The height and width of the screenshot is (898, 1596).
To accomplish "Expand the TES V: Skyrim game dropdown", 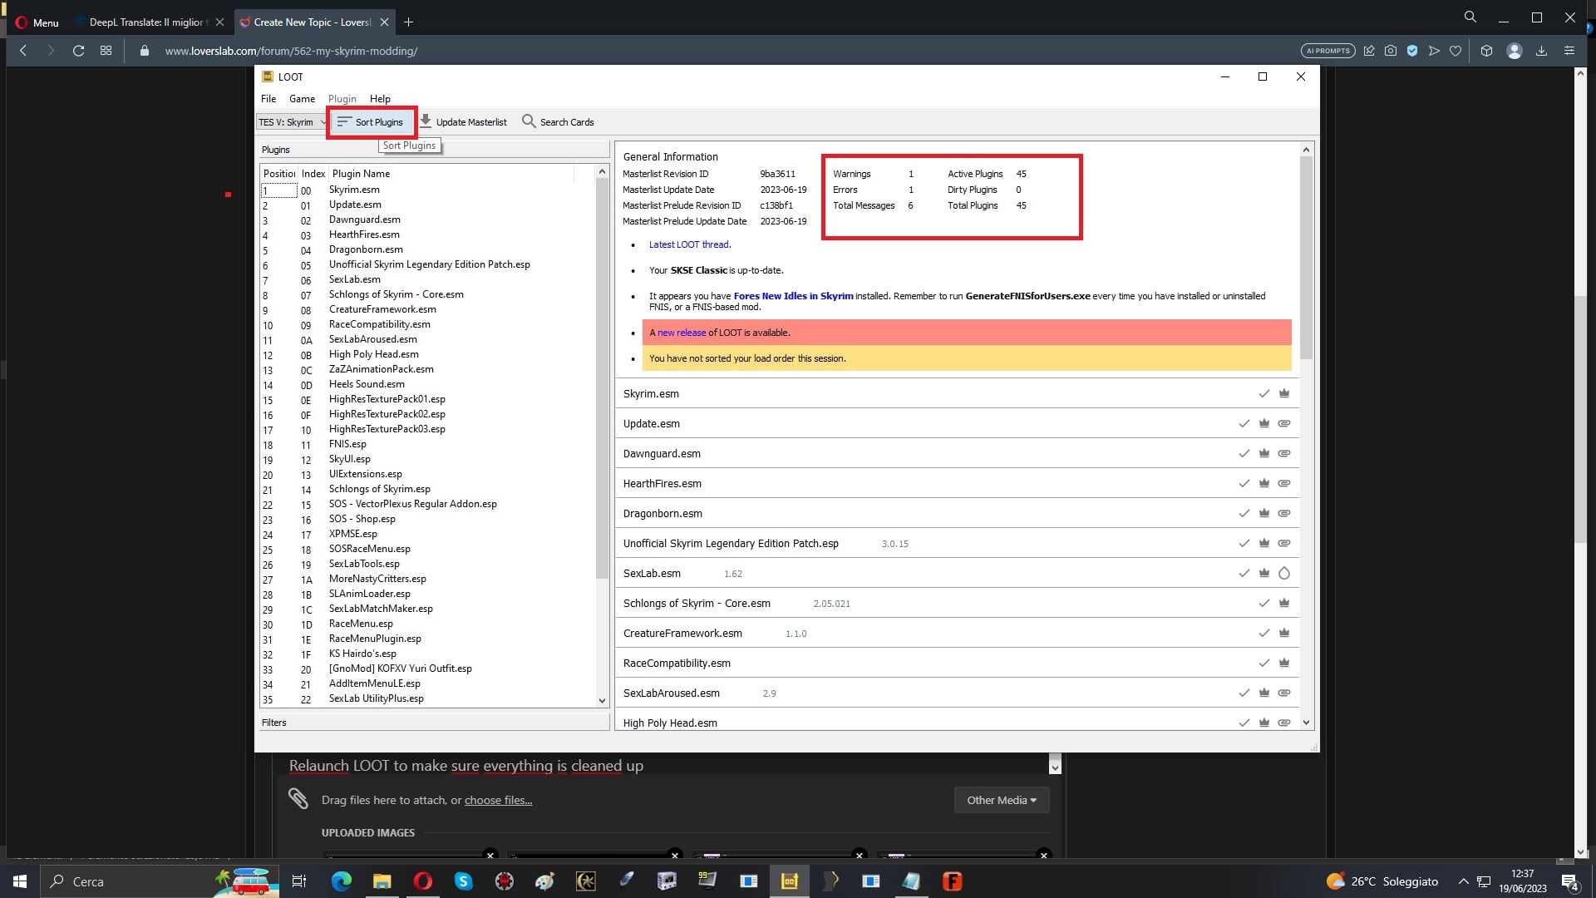I will click(292, 122).
